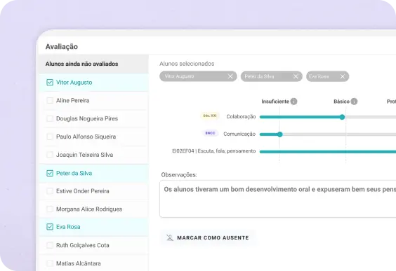
Task: Check Paulo Alfonso Siqueira checkbox
Action: 50,137
